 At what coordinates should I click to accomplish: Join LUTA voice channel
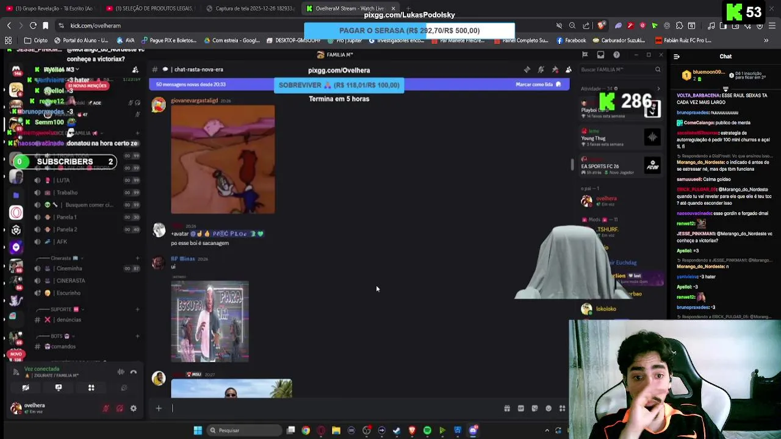tap(85, 180)
